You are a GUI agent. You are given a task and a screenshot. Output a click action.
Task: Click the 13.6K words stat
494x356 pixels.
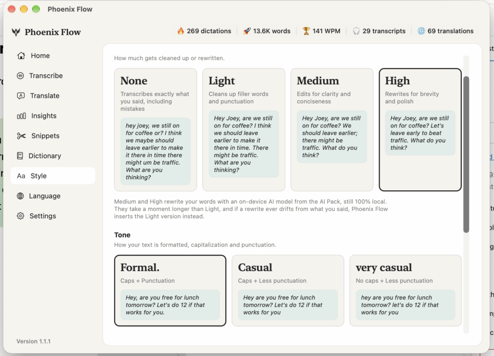click(267, 31)
